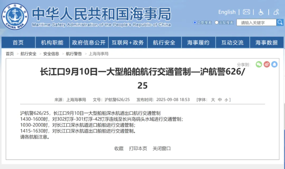The width and height of the screenshot is (285, 169).
Task: Open the 政府信息公开 navigation menu
Action: [89, 43]
